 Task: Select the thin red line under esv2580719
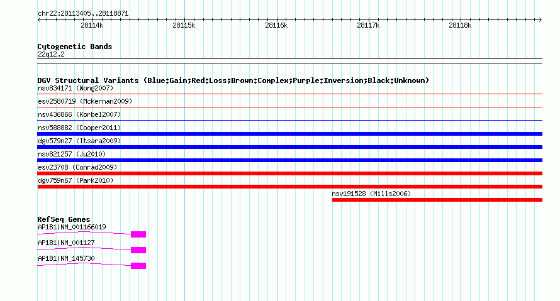pos(289,107)
